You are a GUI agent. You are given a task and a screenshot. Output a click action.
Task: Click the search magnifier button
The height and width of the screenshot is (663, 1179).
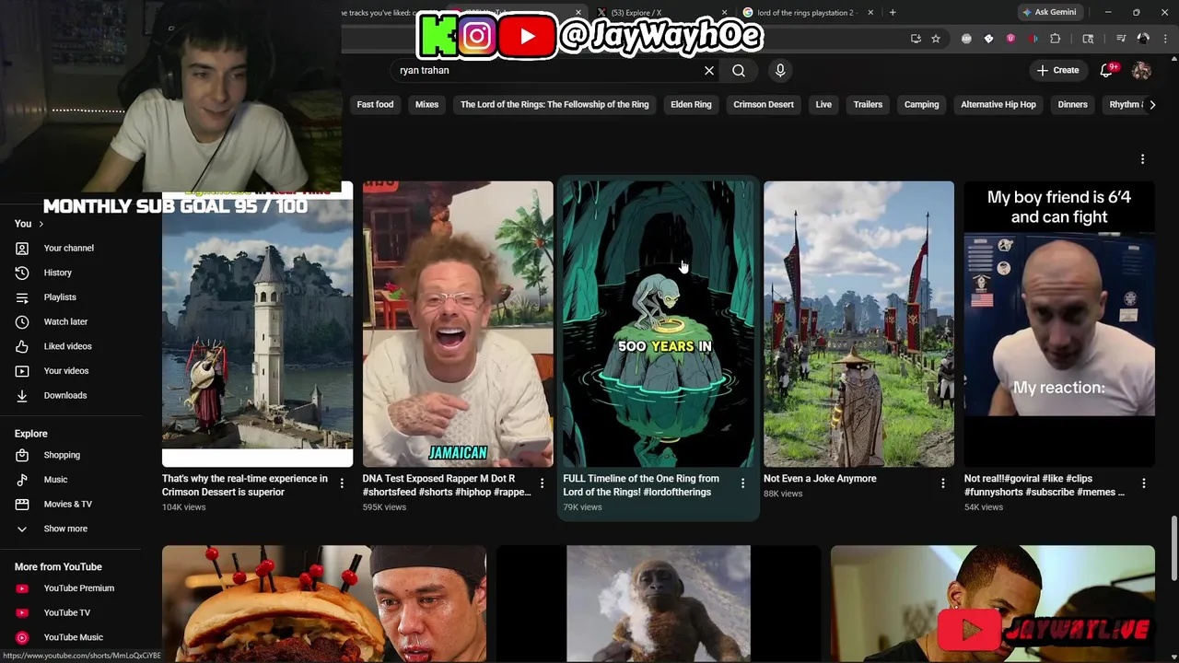739,70
